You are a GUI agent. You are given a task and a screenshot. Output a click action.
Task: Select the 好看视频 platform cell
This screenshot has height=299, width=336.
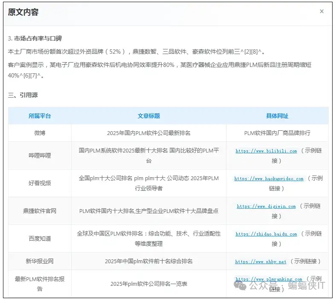40,183
